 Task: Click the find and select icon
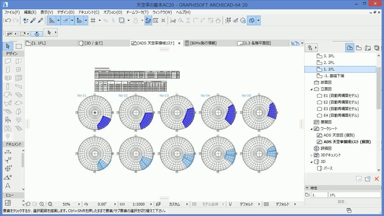click(26, 20)
